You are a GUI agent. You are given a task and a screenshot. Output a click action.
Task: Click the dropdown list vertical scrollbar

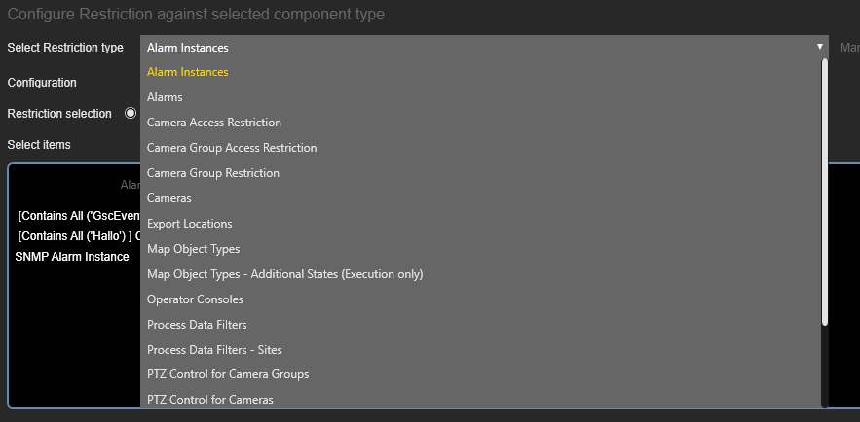(x=824, y=193)
